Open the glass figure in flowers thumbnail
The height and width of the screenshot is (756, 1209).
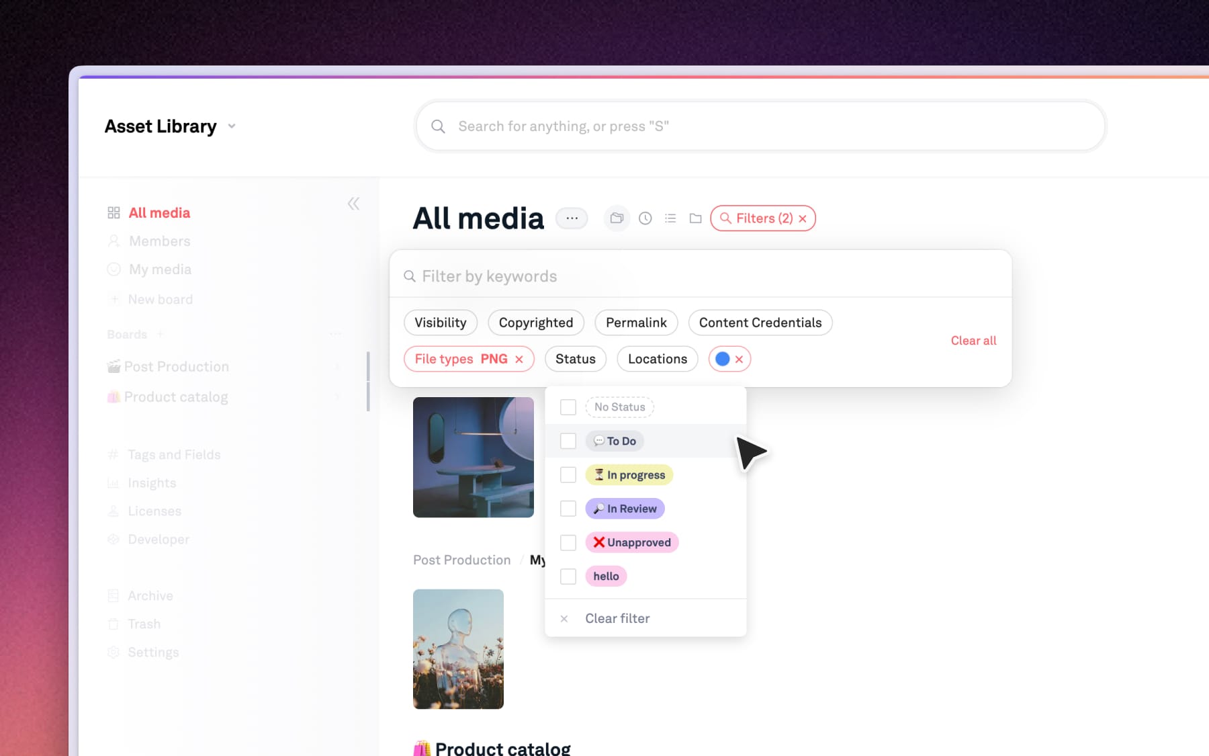tap(458, 649)
